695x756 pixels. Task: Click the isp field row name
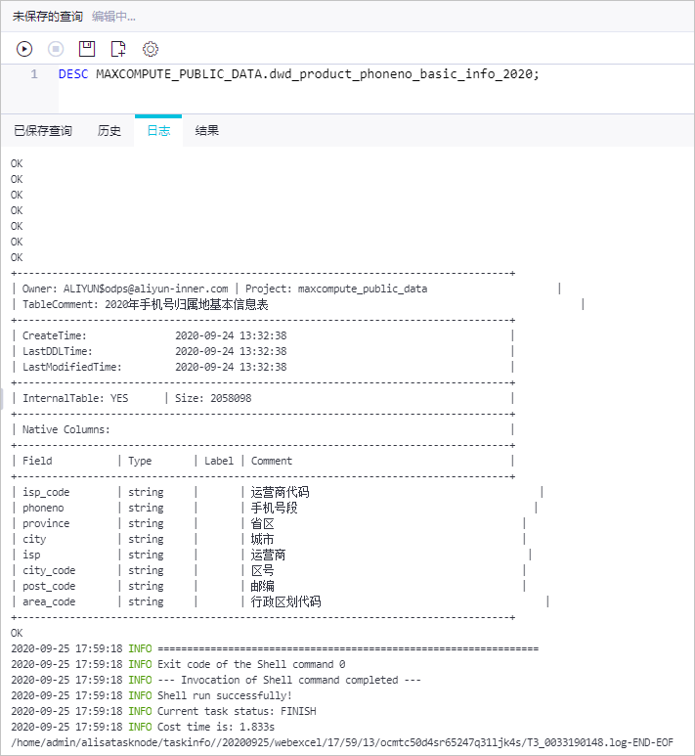pos(31,555)
